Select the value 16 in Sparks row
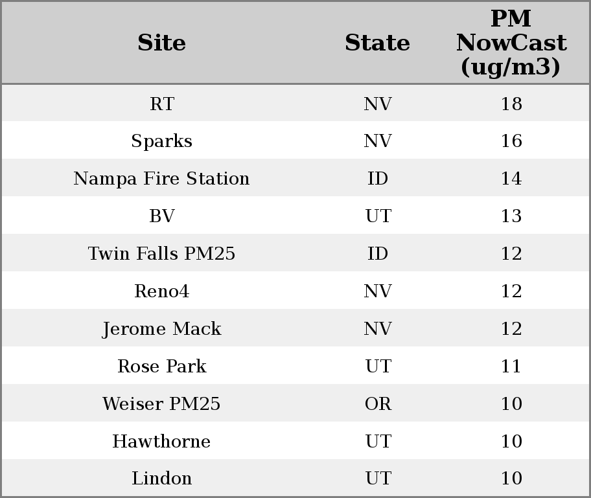 pyautogui.click(x=511, y=141)
